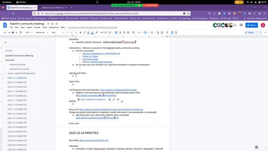
Task: Click the blue Share button
Action: click(252, 25)
